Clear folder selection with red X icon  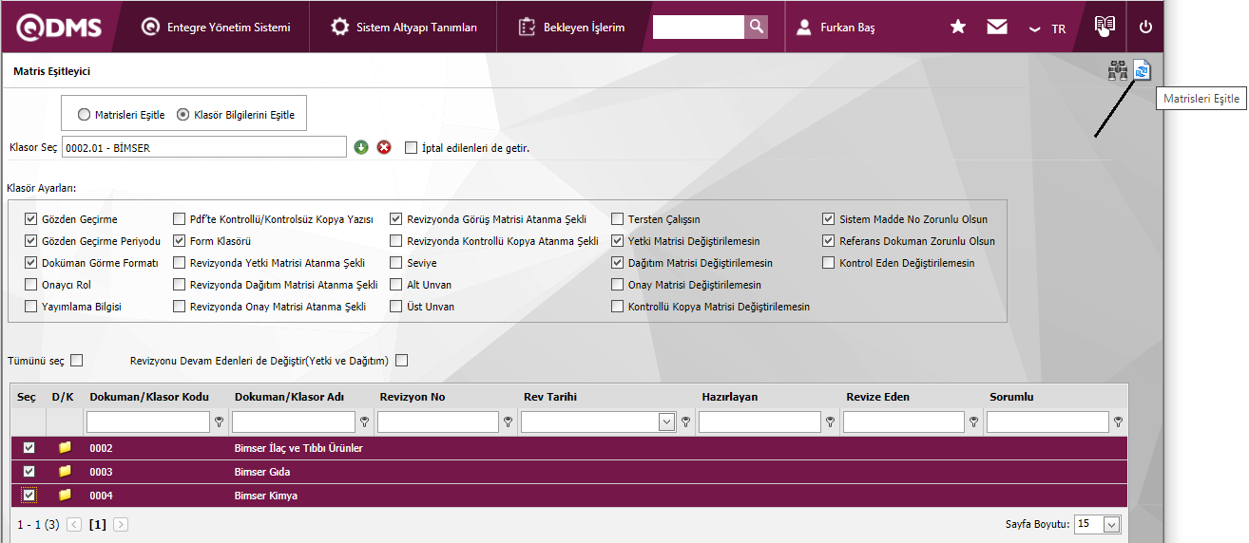(x=384, y=147)
